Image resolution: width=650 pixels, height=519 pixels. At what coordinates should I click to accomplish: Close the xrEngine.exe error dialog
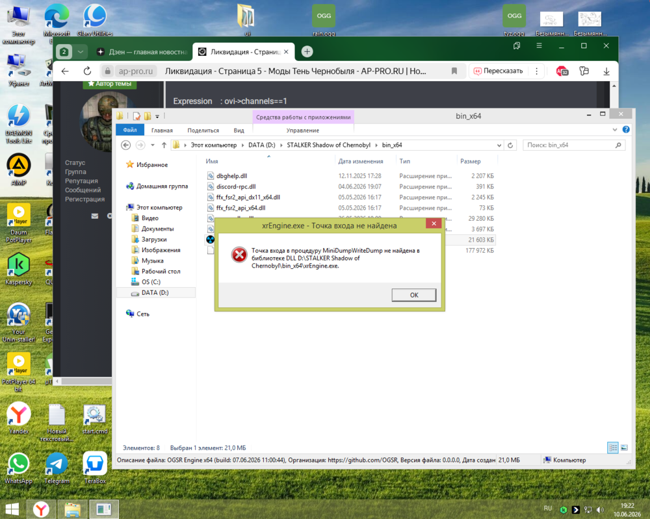point(434,223)
